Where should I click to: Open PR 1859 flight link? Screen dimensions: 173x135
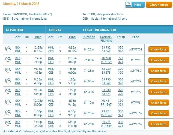(x=106, y=62)
